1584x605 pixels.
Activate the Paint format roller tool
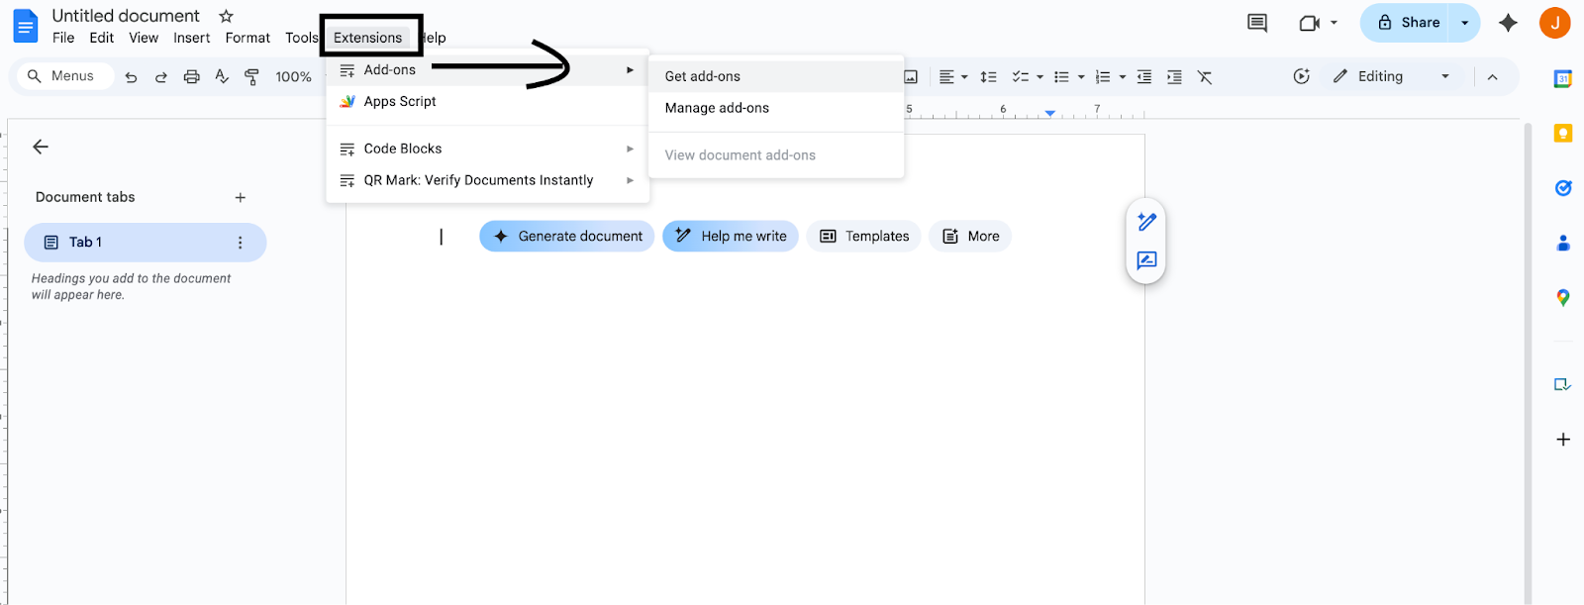[x=251, y=77]
